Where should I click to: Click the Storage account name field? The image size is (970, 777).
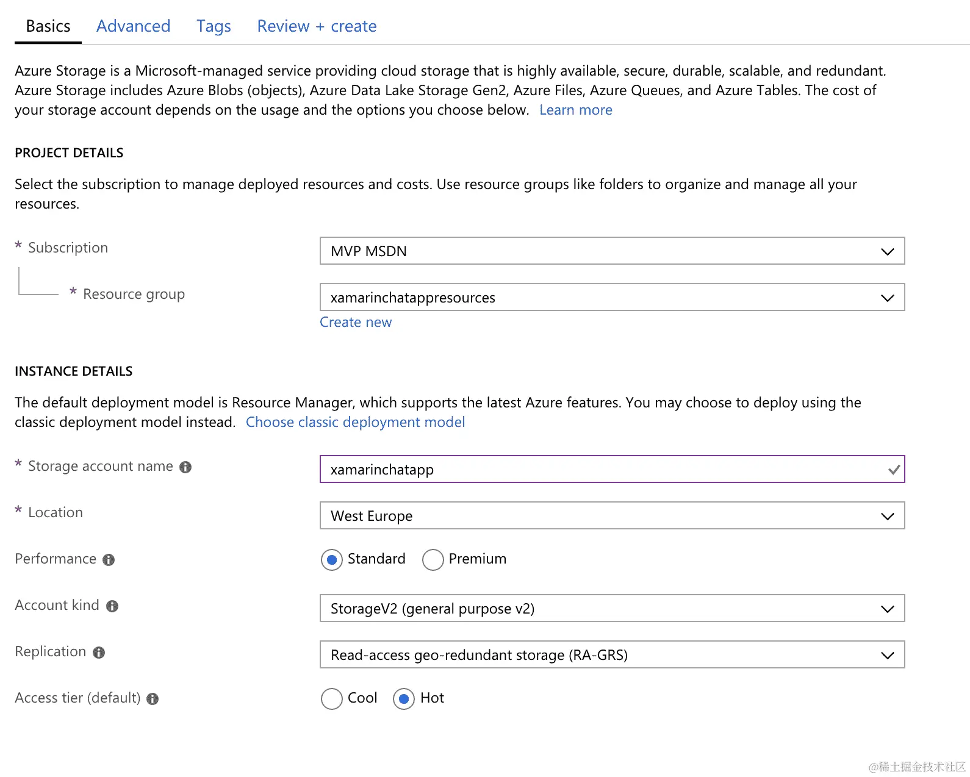click(604, 470)
